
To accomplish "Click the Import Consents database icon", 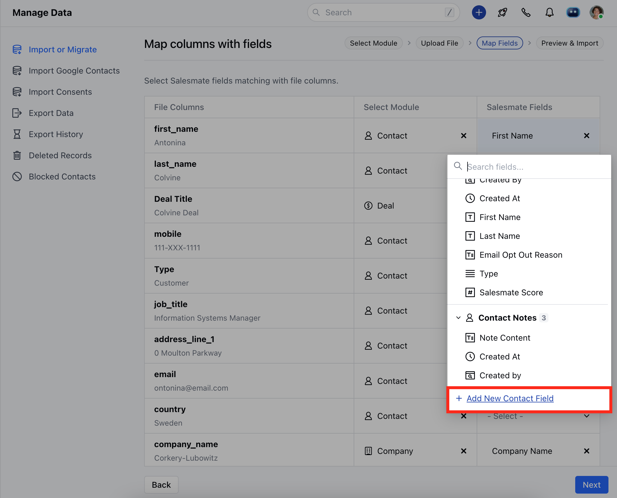I will click(17, 92).
